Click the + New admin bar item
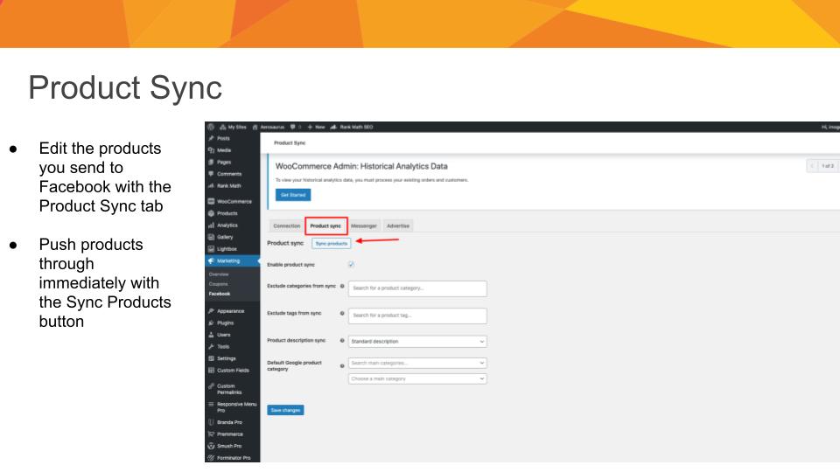Viewport: 840px width, 472px height. tap(316, 127)
